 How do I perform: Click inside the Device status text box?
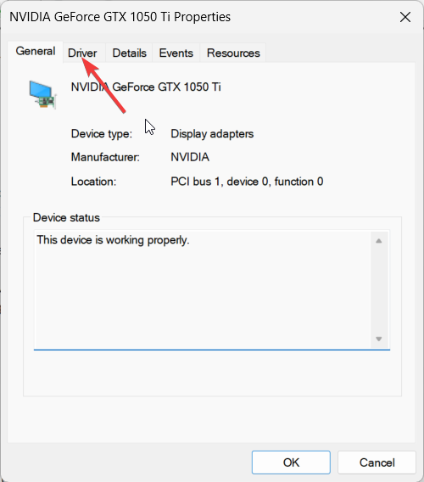(202, 289)
